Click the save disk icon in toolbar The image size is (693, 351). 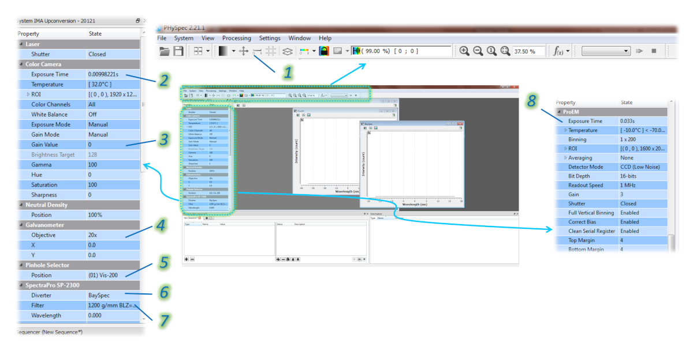178,51
